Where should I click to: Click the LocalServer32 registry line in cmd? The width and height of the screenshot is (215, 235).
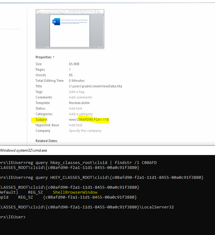(87, 207)
